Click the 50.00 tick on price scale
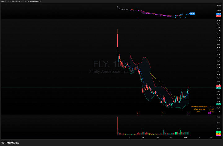Viewport: 223px width, 146px height. (x=219, y=61)
